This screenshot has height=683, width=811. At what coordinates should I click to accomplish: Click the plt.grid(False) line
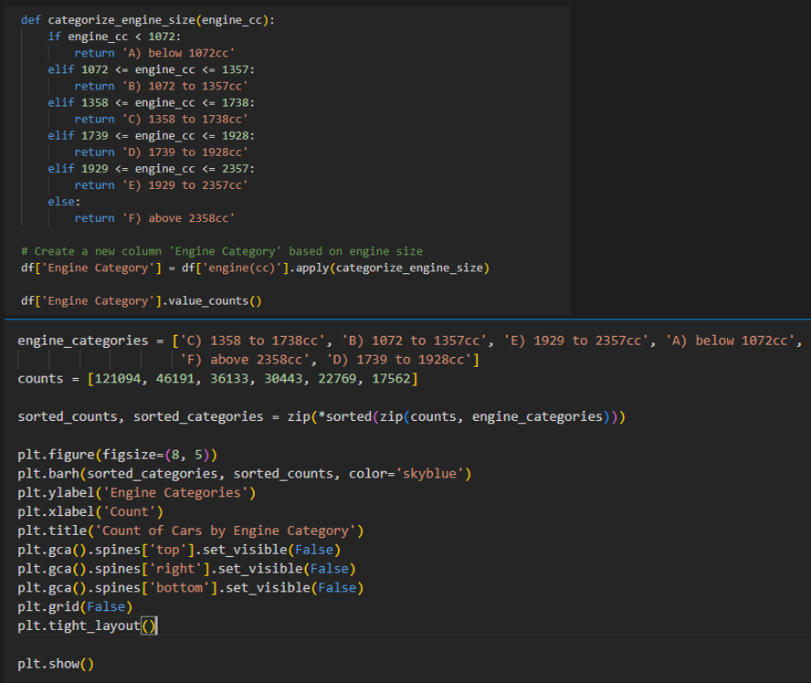75,606
